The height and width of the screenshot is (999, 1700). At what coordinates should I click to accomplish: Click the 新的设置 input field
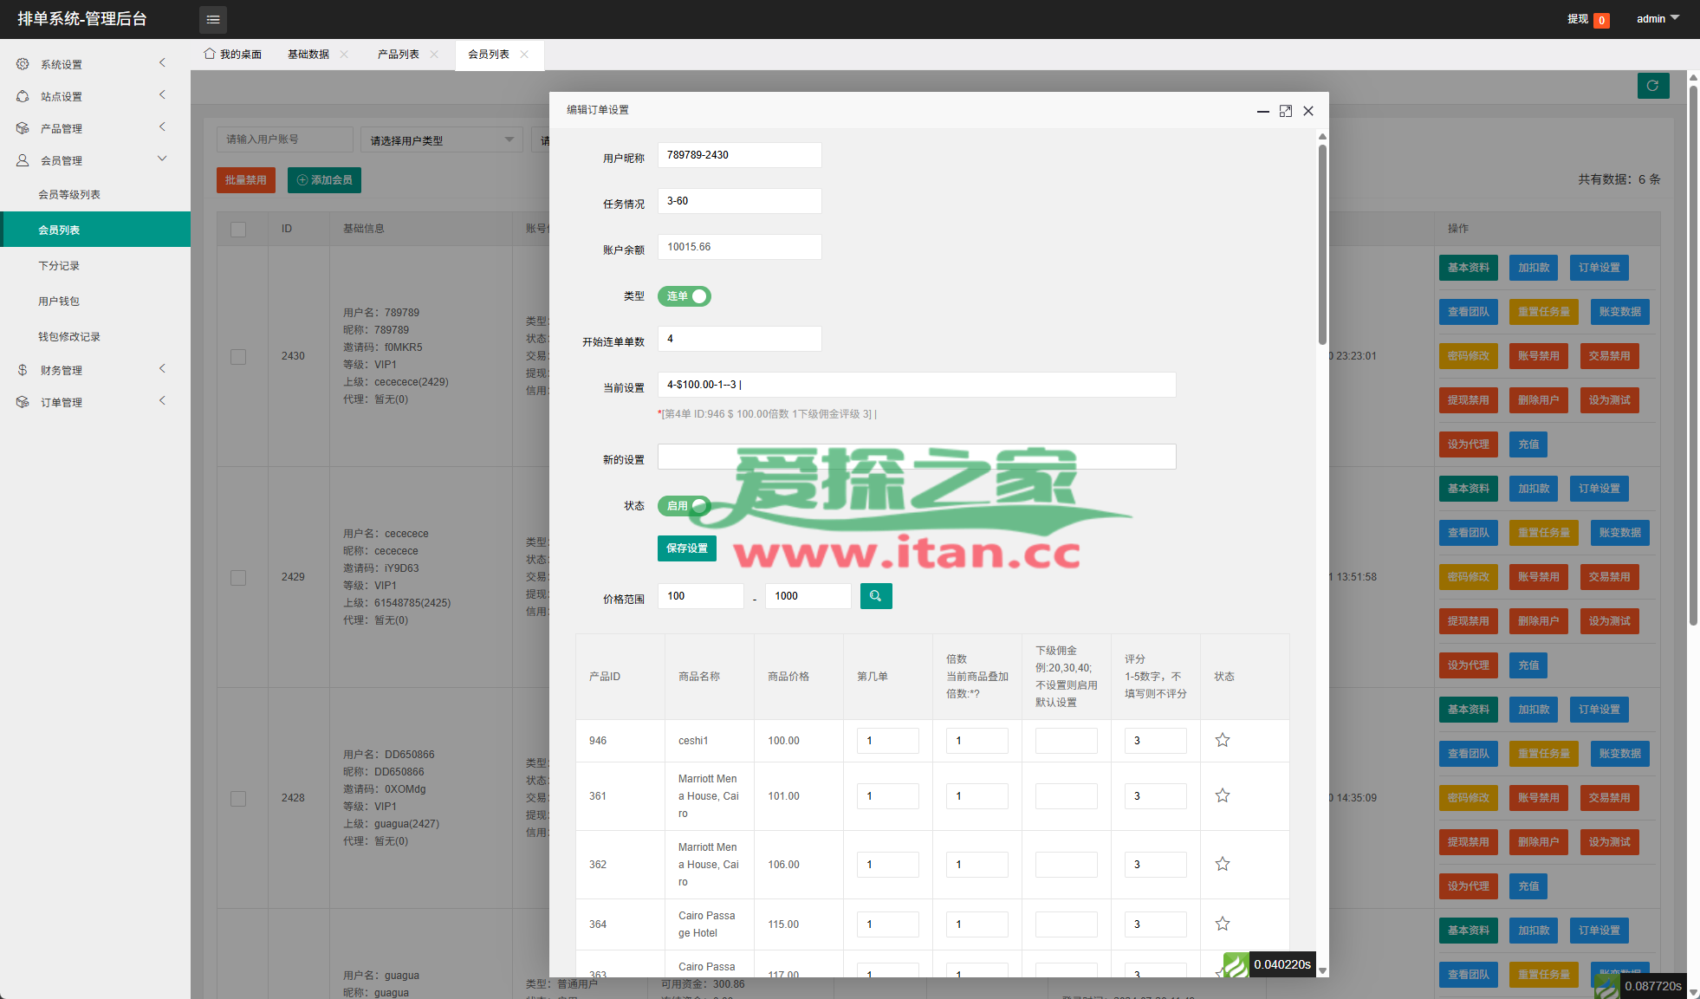917,457
